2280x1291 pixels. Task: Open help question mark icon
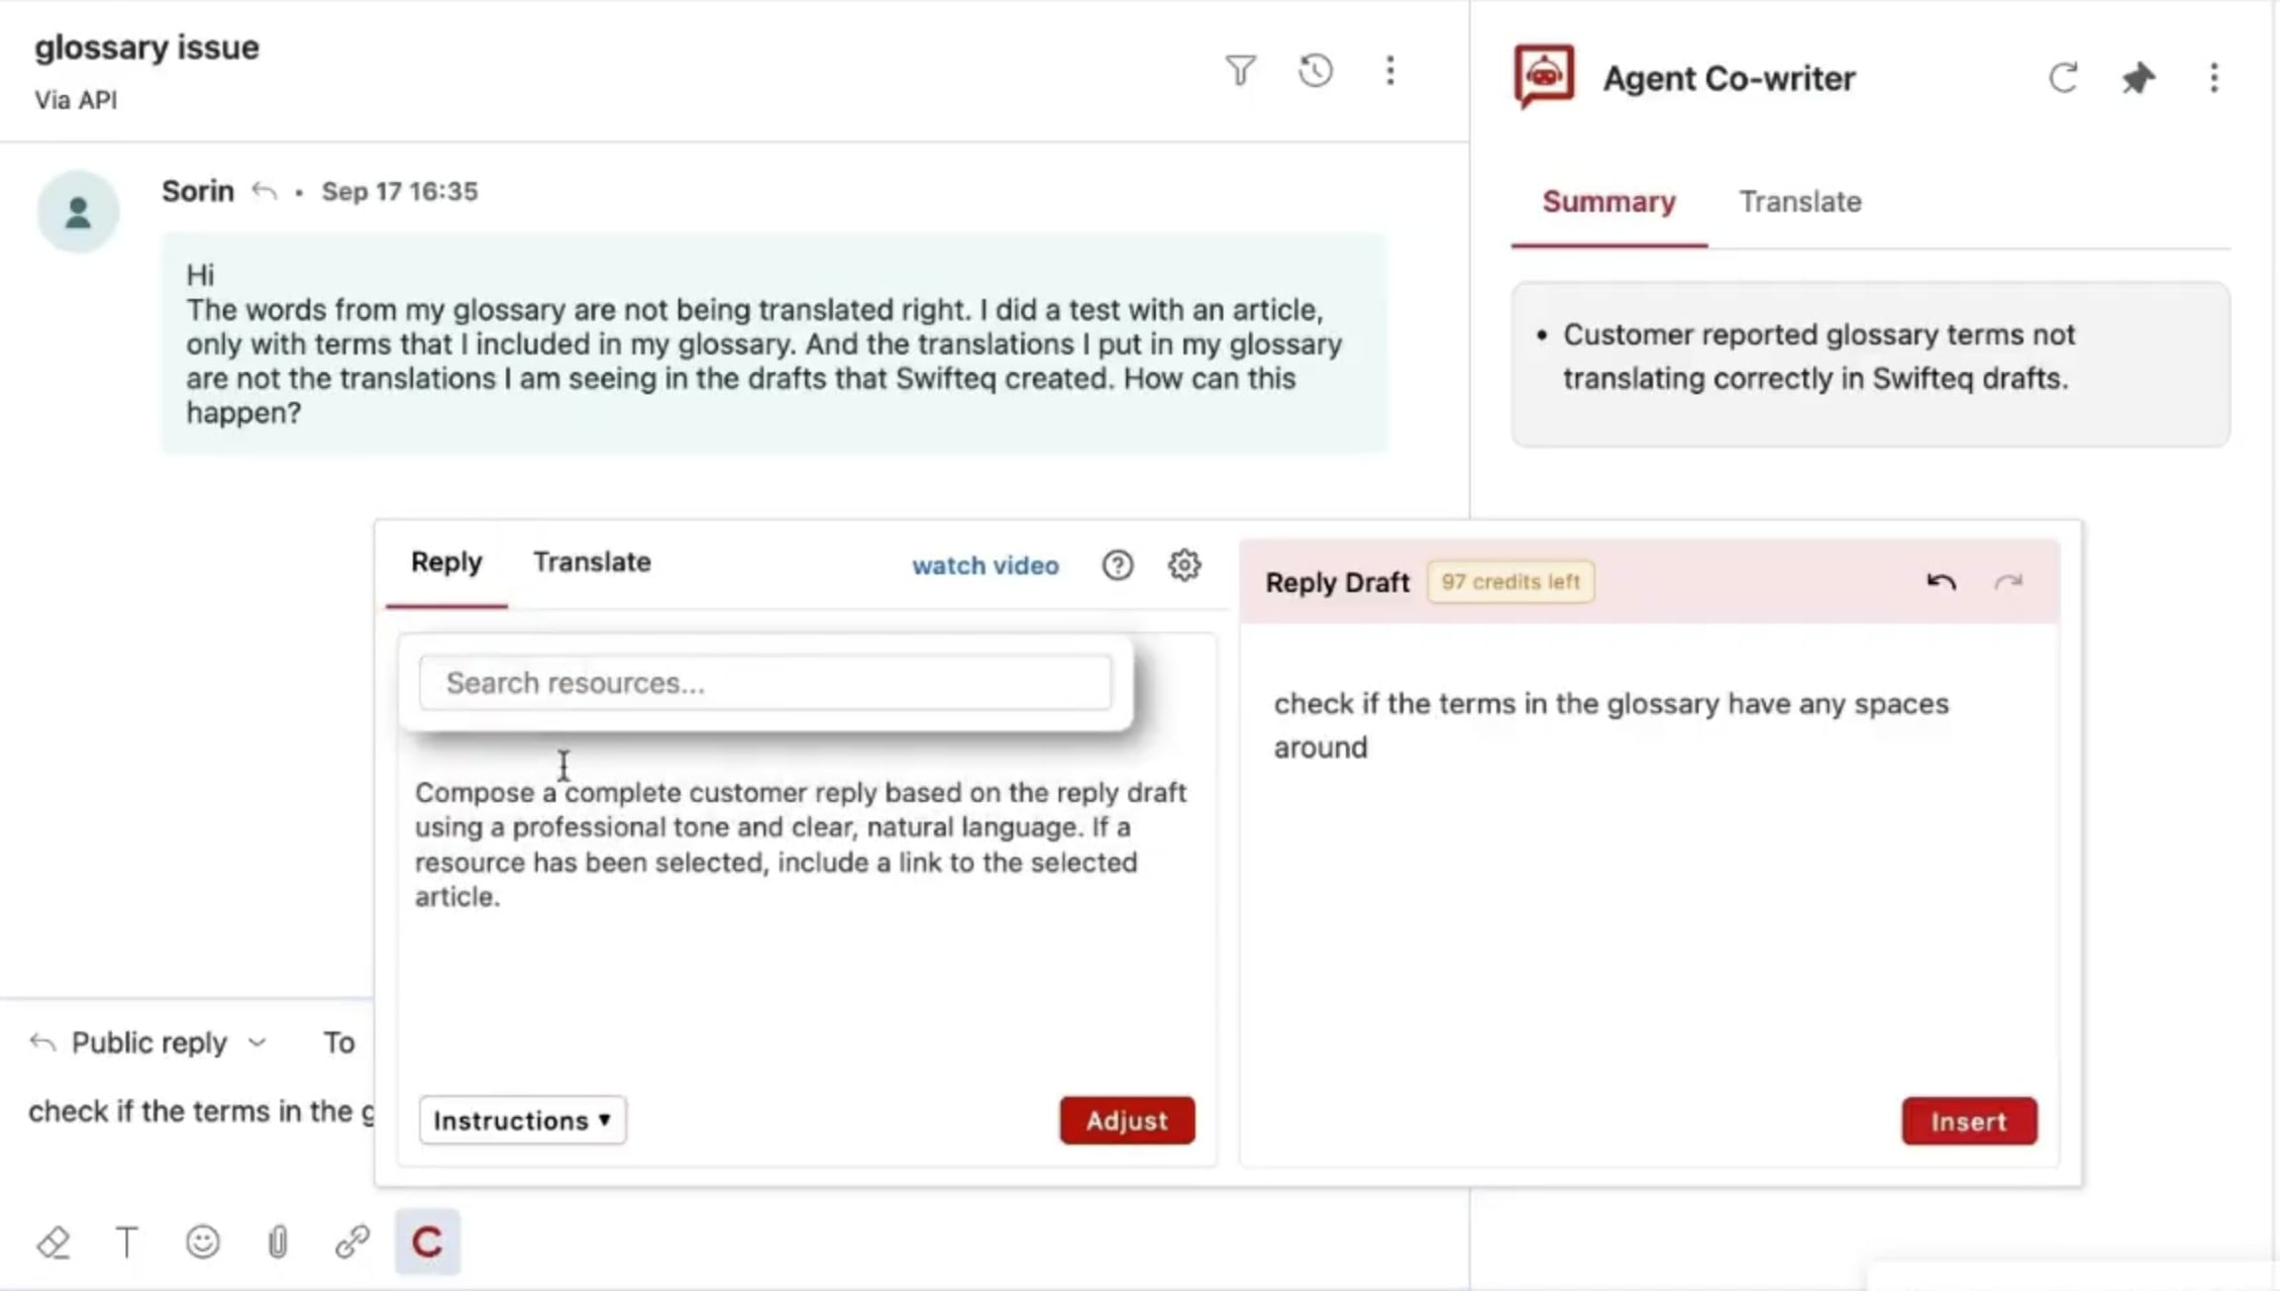pos(1117,565)
